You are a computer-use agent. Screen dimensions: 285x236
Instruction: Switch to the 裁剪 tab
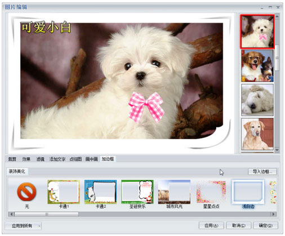[12, 159]
